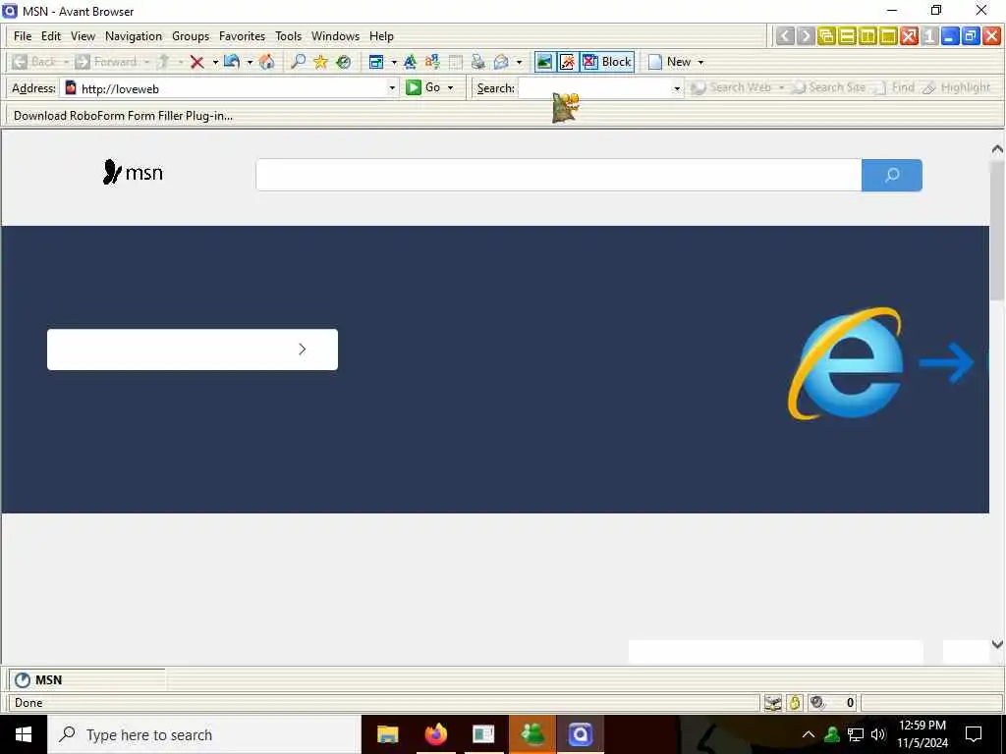Click the Full Screen window icon
Viewport: 1006px width, 754px height.
point(376,62)
